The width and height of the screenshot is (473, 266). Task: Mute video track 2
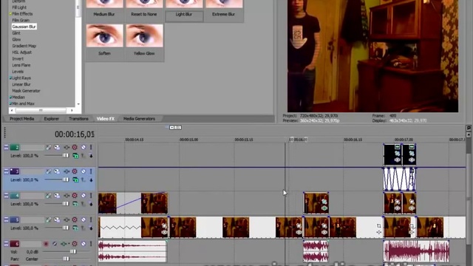[x=84, y=148]
